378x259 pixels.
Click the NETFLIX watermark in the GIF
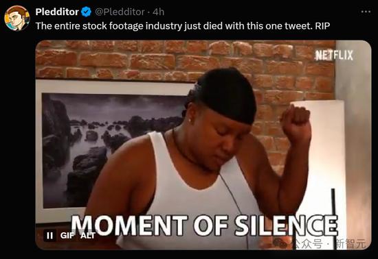(x=335, y=56)
